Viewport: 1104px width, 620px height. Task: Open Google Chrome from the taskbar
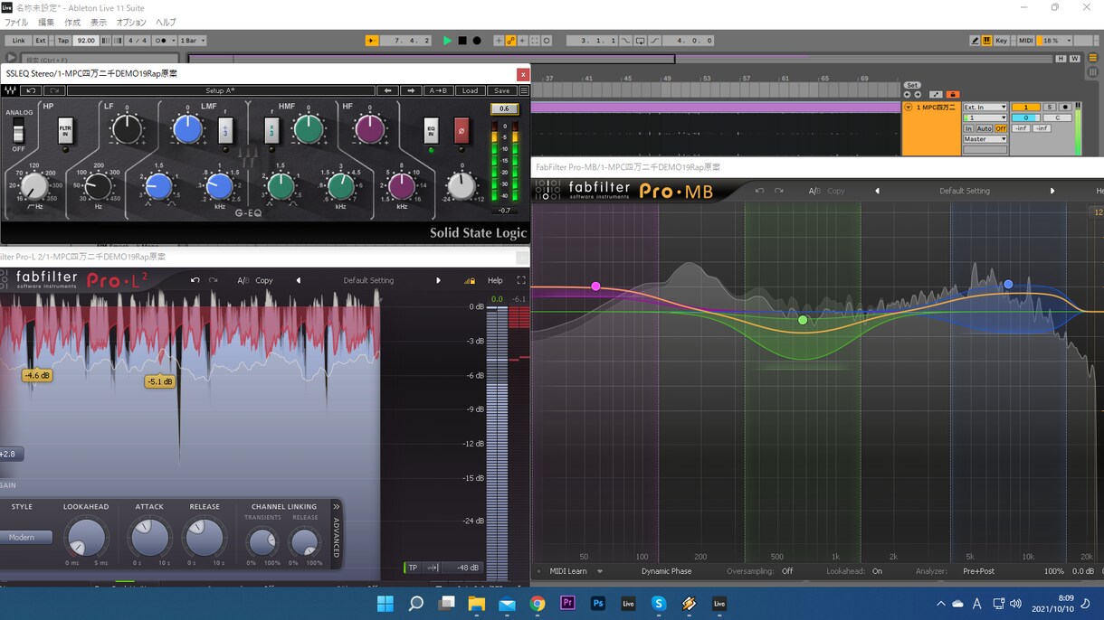click(x=538, y=603)
